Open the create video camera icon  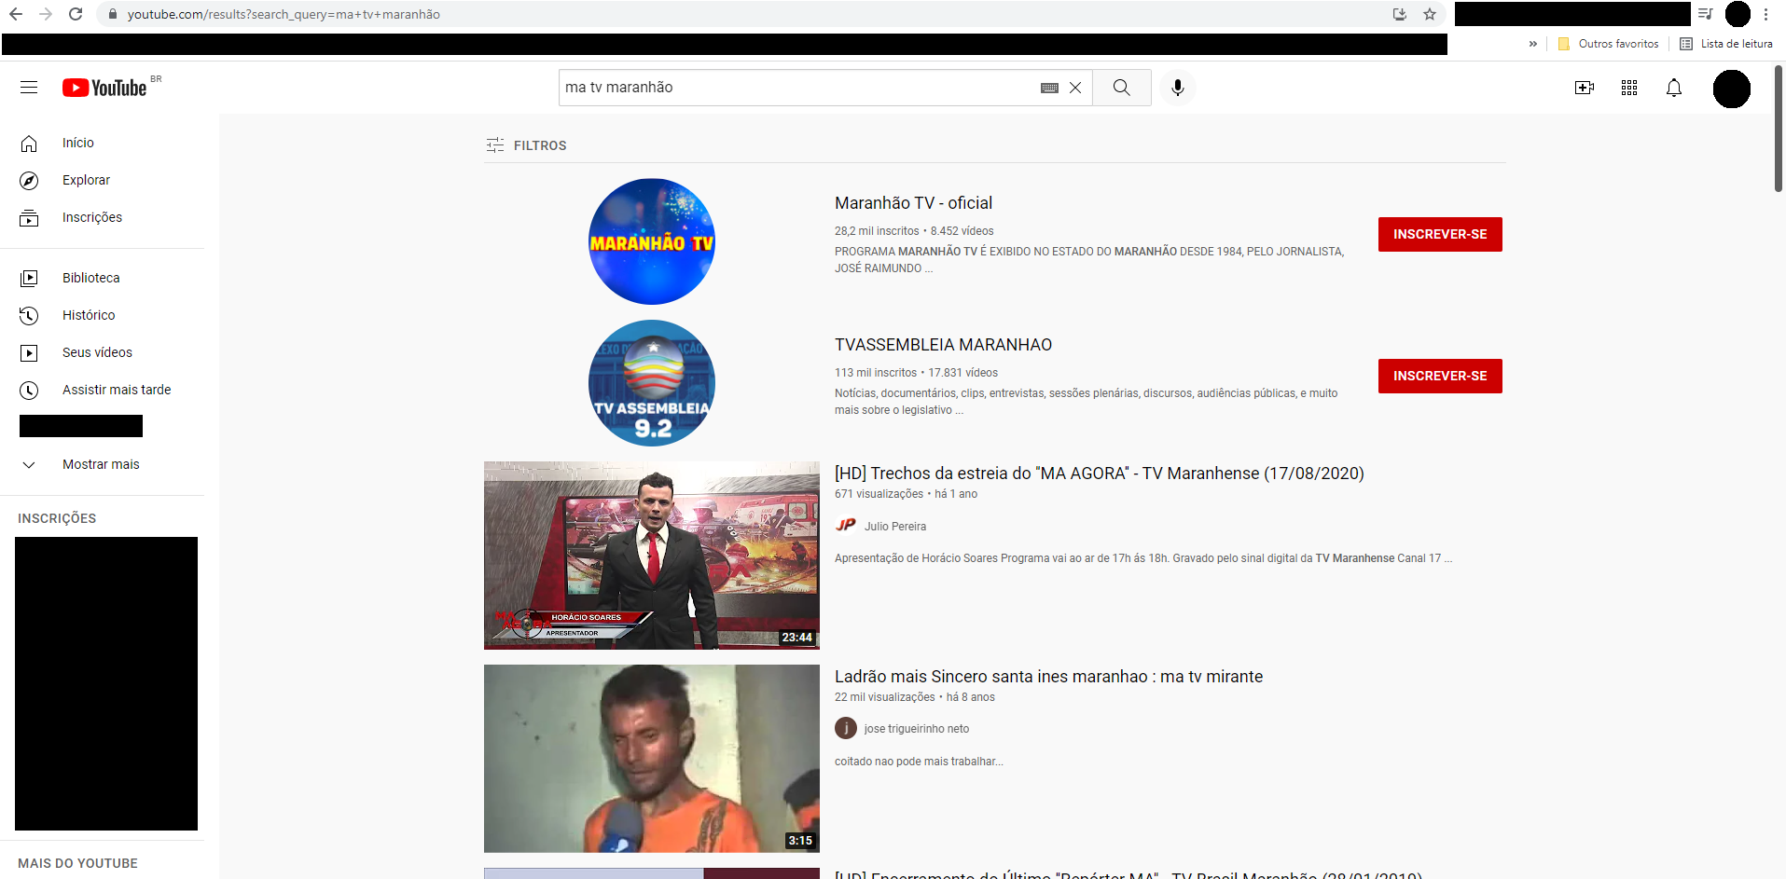(x=1585, y=88)
